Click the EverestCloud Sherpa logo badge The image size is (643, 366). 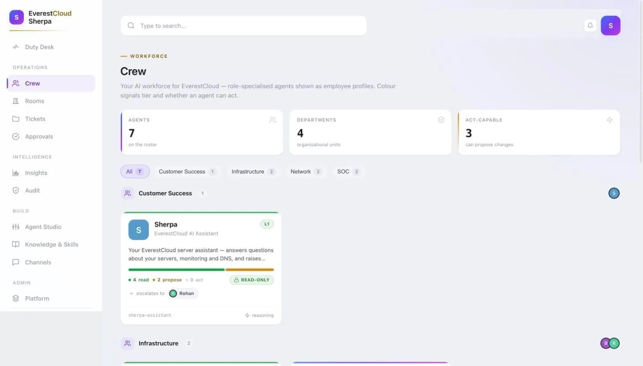click(16, 17)
